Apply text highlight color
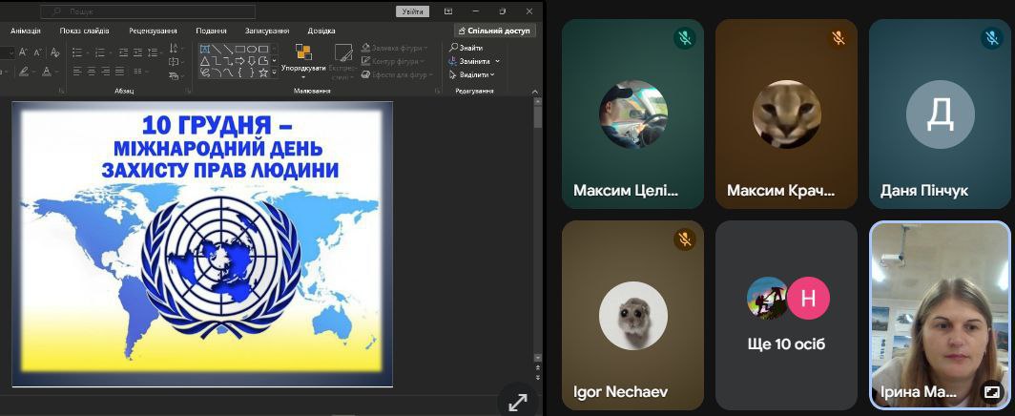This screenshot has width=1015, height=416. 24,72
